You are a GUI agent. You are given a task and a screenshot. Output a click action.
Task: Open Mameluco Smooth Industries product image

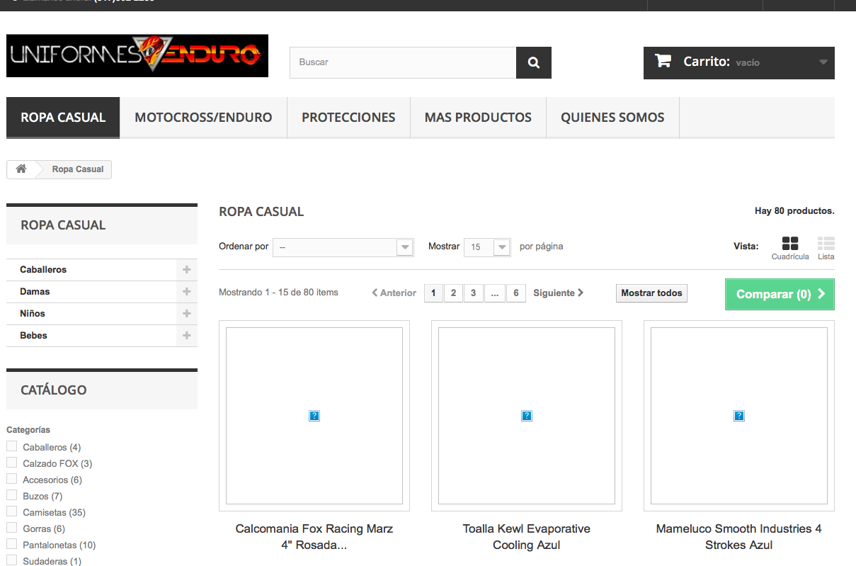click(x=739, y=416)
